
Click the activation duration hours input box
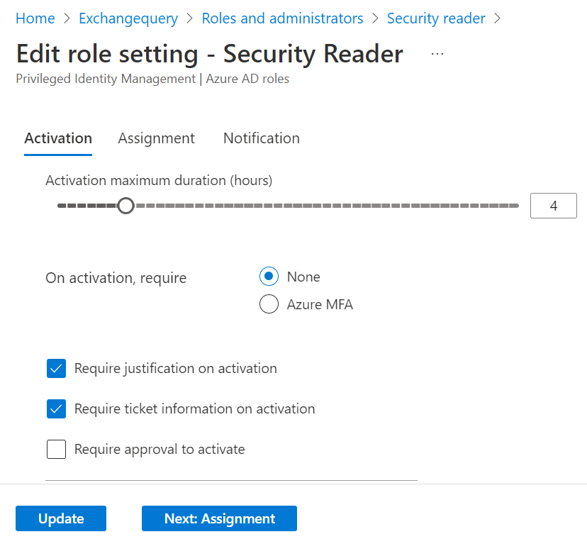coord(553,206)
